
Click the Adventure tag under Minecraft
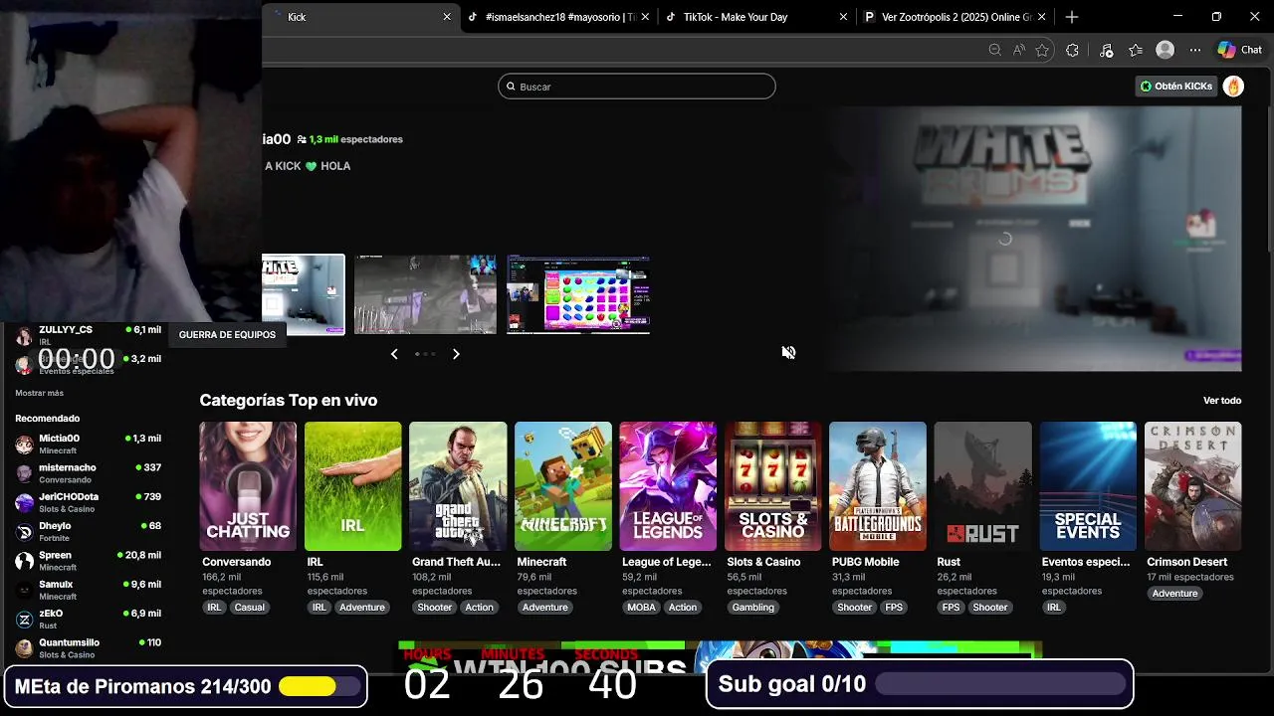545,608
